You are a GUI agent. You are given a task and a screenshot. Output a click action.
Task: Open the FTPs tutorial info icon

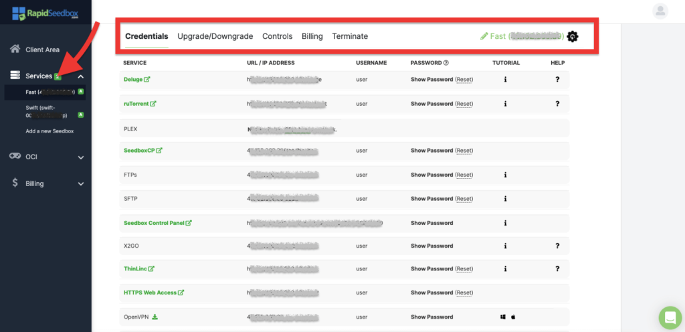tap(506, 175)
